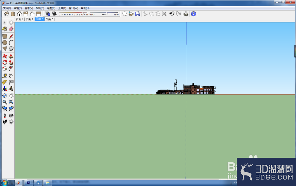Switch to the Front view icon
Screen dimensions: 296x186
[19, 14]
